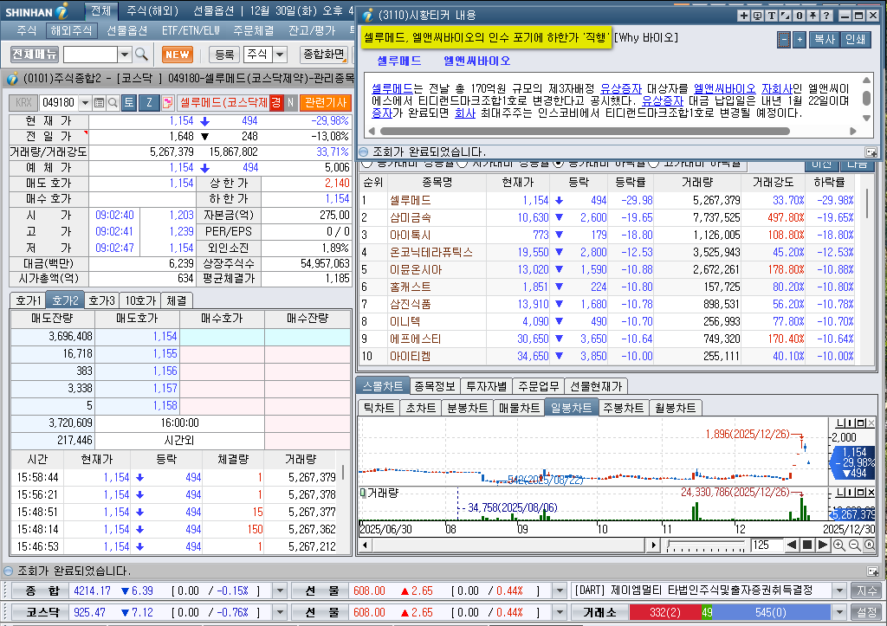887x626 pixels.
Task: Open stock list icon next to code 049180
Action: point(99,103)
